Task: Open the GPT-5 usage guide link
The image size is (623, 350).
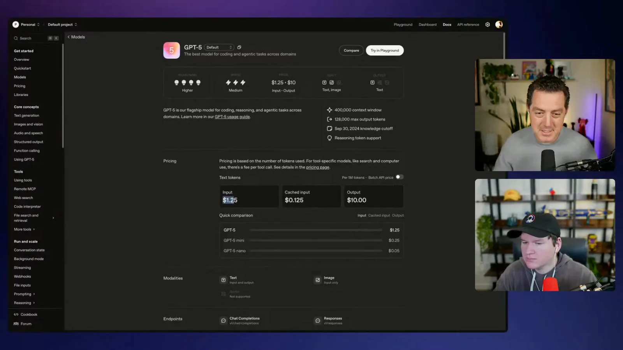Action: pos(232,117)
